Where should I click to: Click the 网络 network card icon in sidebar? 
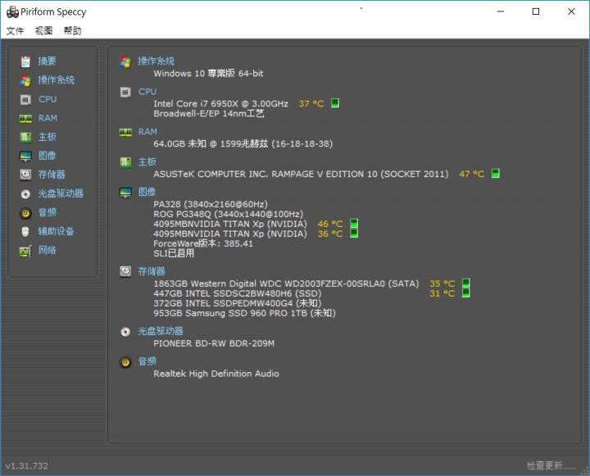(x=25, y=251)
